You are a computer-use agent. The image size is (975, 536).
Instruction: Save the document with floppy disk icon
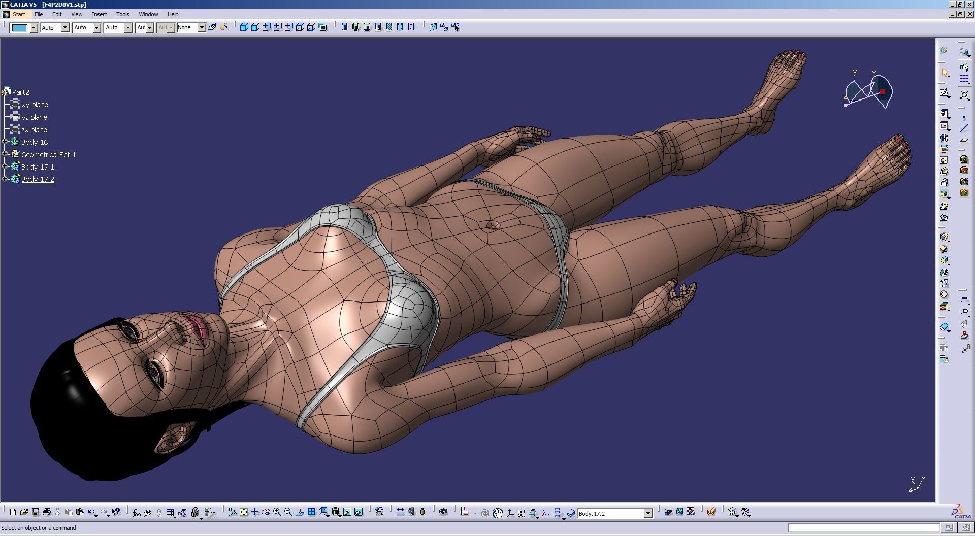pos(36,512)
